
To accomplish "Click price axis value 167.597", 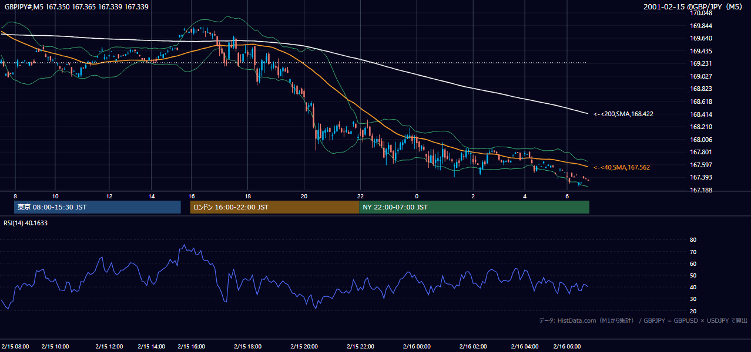I will 701,165.
